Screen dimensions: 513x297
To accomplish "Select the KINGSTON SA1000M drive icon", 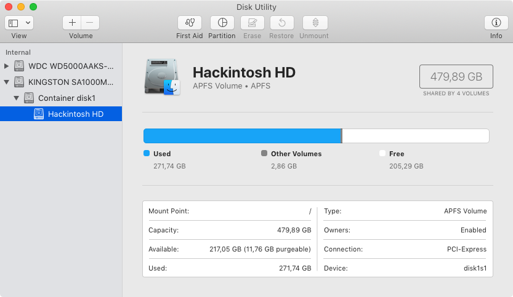I will [19, 82].
